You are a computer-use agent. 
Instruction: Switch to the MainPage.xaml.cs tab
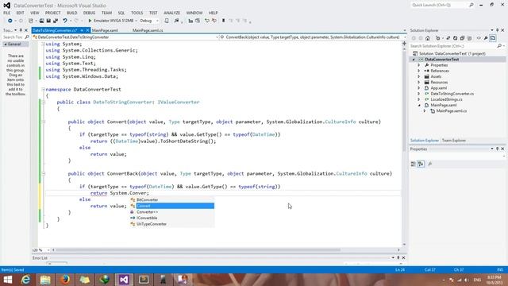[x=148, y=30]
